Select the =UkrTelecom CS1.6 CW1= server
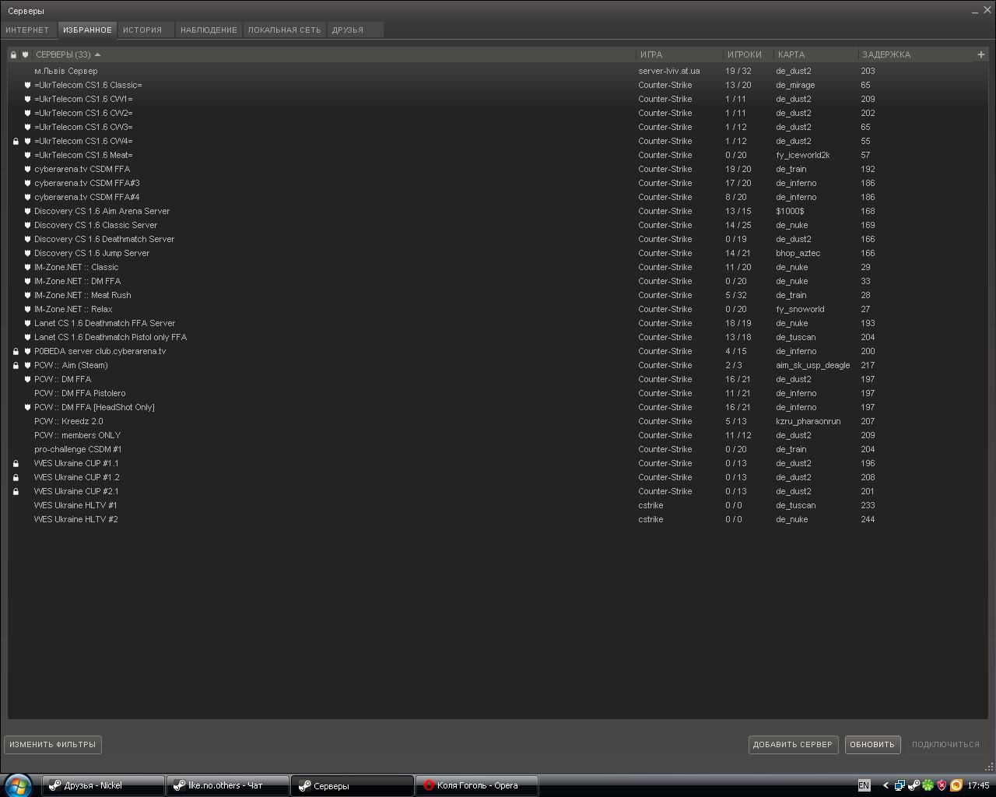Viewport: 996px width, 797px height. [498, 99]
